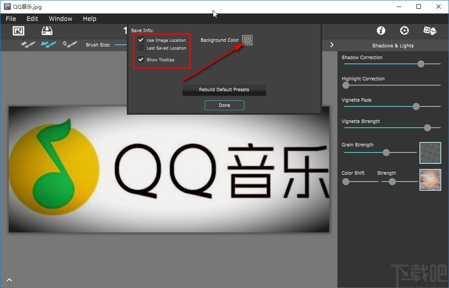The width and height of the screenshot is (449, 288).
Task: Click the save image icon in toolbar
Action: (x=47, y=31)
